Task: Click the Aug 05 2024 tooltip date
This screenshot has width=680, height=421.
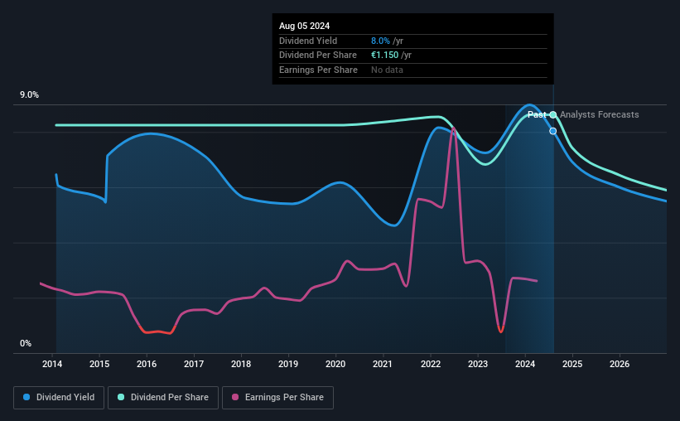Action: click(305, 26)
